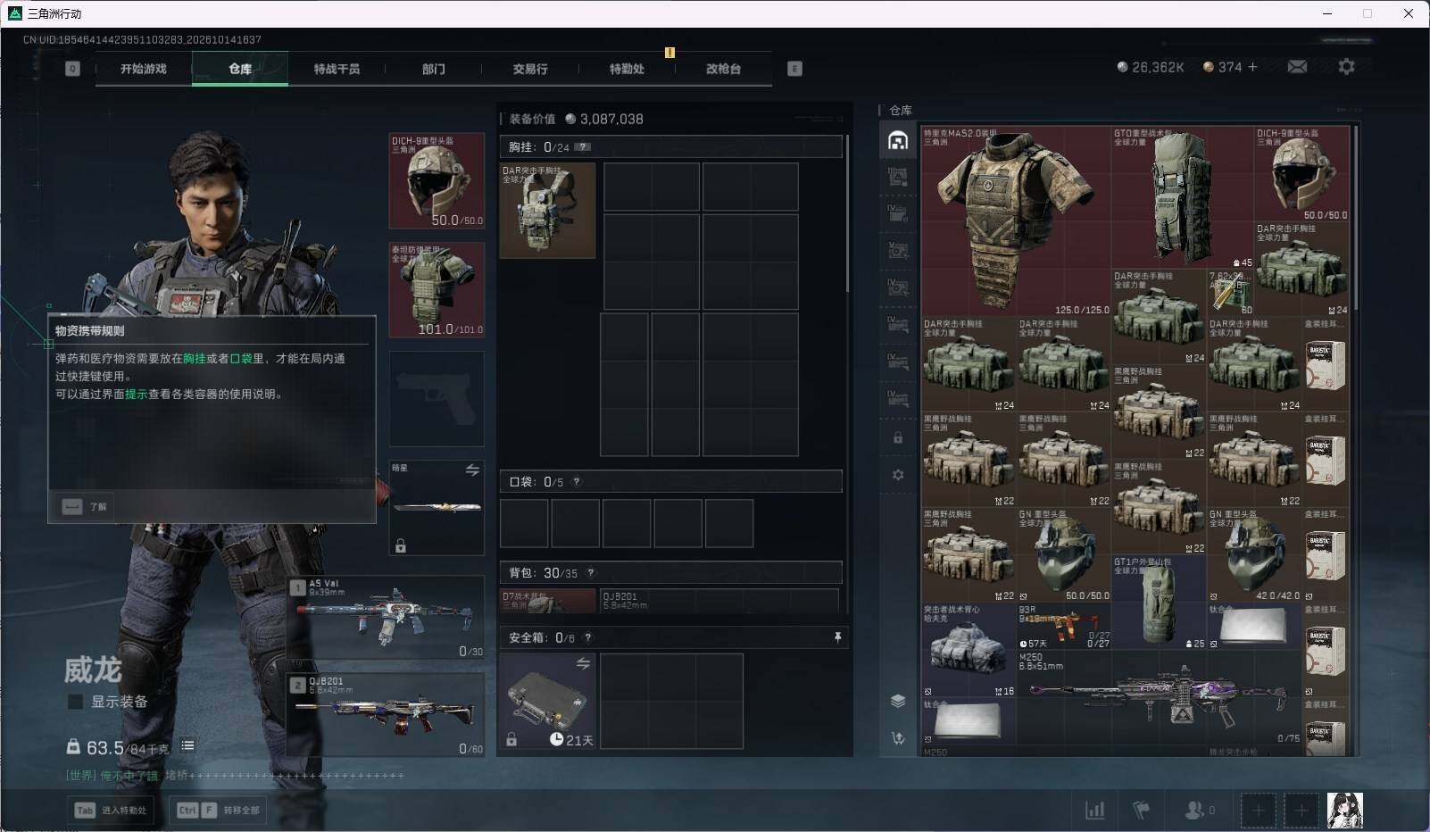Click the pin icon on the secure box row
Screen dimensions: 1430x832
click(837, 637)
